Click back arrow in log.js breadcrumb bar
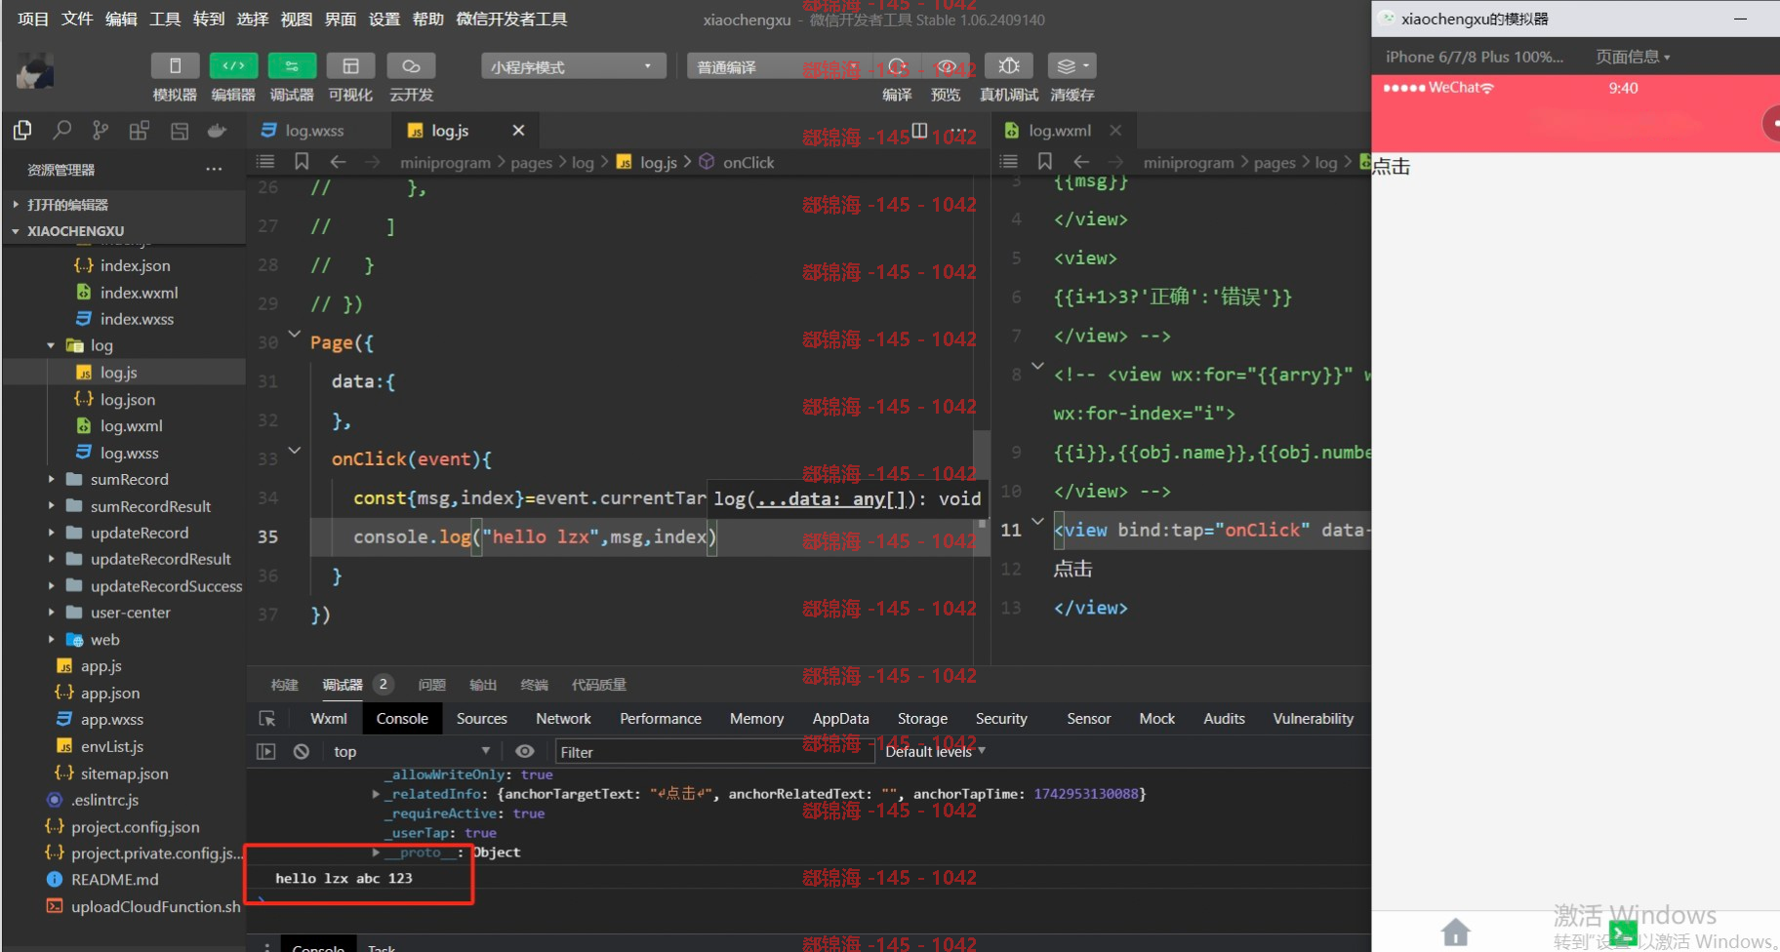Viewport: 1780px width, 952px height. click(x=338, y=162)
